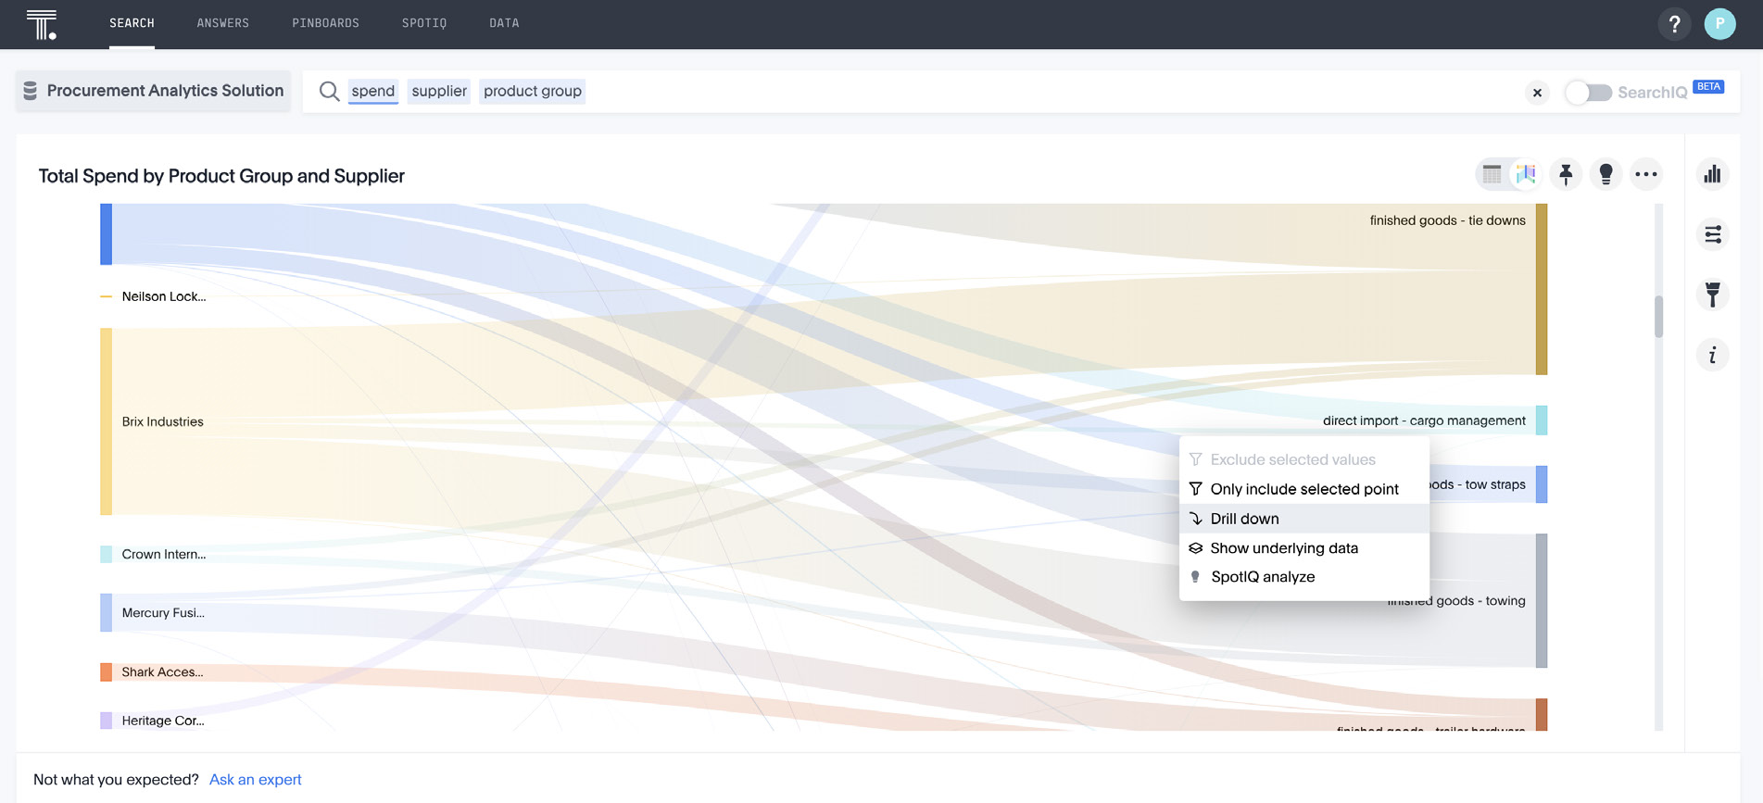Open the more actions ellipsis menu
Viewport: 1763px width, 803px height.
click(1645, 174)
